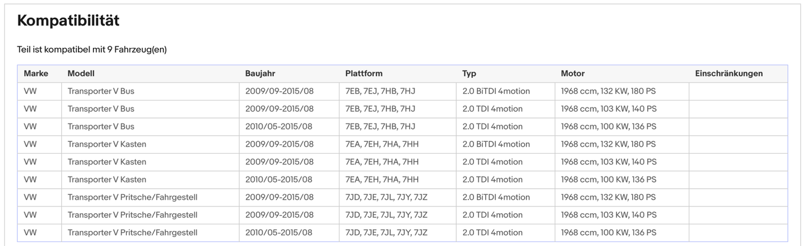The width and height of the screenshot is (804, 246).
Task: Select the Motor column header
Action: coord(573,73)
